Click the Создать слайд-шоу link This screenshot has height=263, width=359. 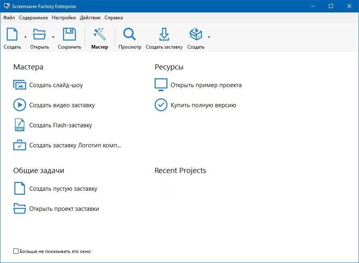56,85
